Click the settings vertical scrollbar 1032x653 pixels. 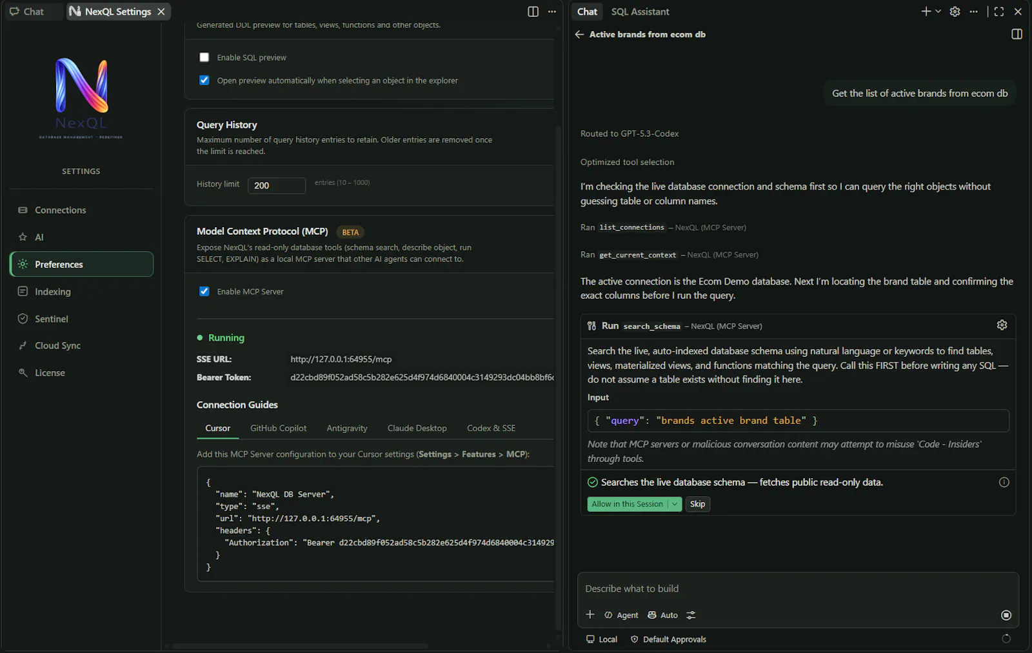[x=558, y=377]
